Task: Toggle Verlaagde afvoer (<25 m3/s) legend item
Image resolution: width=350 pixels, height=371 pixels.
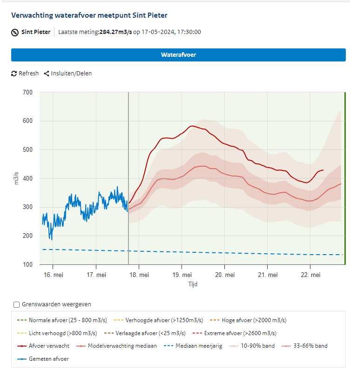Action: pyautogui.click(x=145, y=333)
